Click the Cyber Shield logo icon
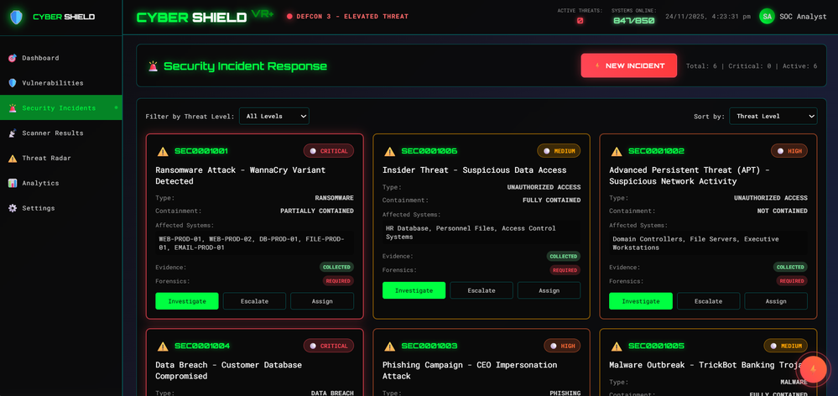The width and height of the screenshot is (838, 396). (x=17, y=17)
